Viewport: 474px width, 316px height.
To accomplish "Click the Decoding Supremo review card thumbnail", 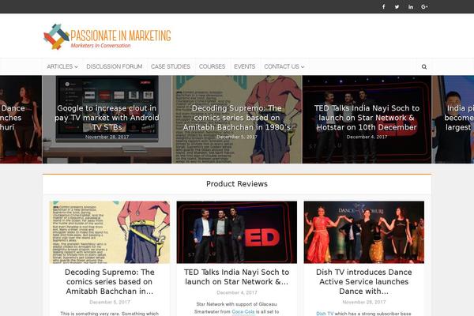I will 110,232.
